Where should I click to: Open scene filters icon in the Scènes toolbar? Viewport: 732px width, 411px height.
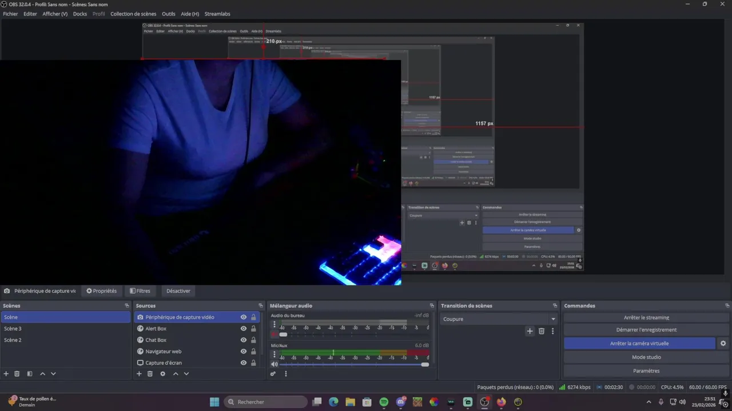pyautogui.click(x=30, y=374)
